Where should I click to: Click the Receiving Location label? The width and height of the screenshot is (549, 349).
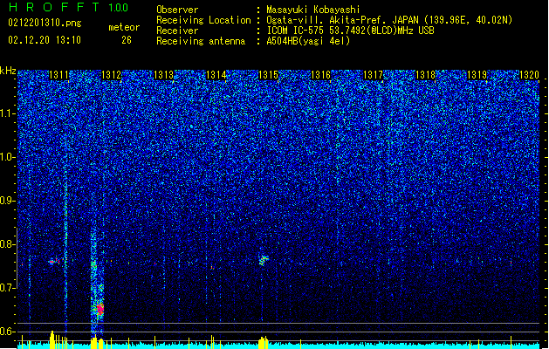pyautogui.click(x=203, y=20)
